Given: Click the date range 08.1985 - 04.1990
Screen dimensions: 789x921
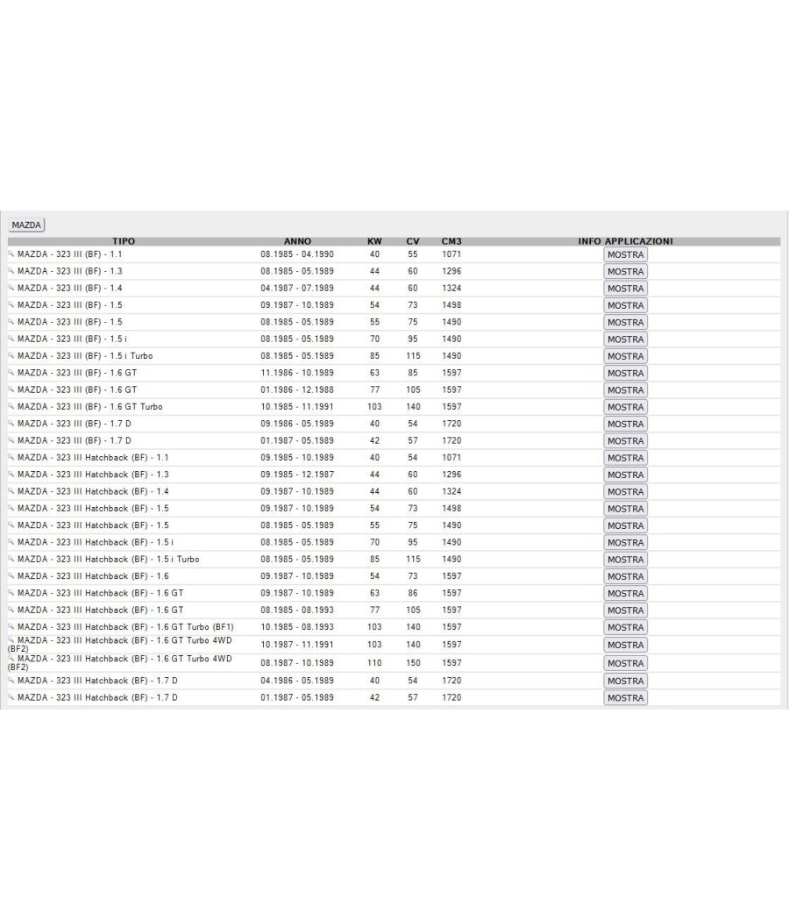Looking at the screenshot, I should click(297, 254).
